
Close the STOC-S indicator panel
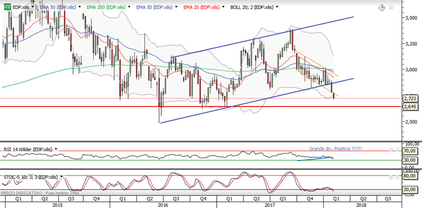[398, 177]
